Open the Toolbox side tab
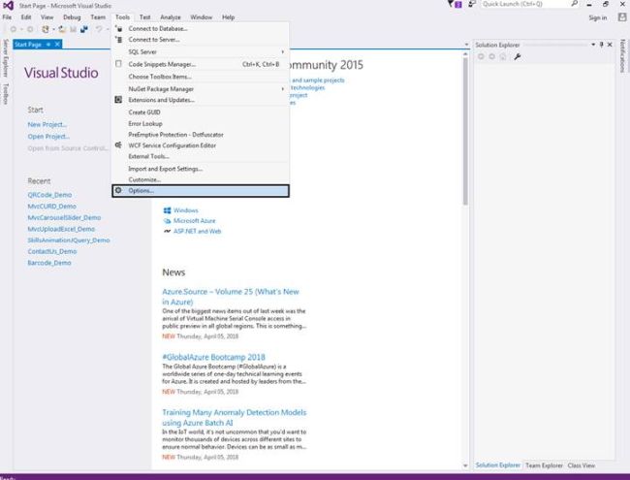Image resolution: width=630 pixels, height=480 pixels. pyautogui.click(x=6, y=94)
